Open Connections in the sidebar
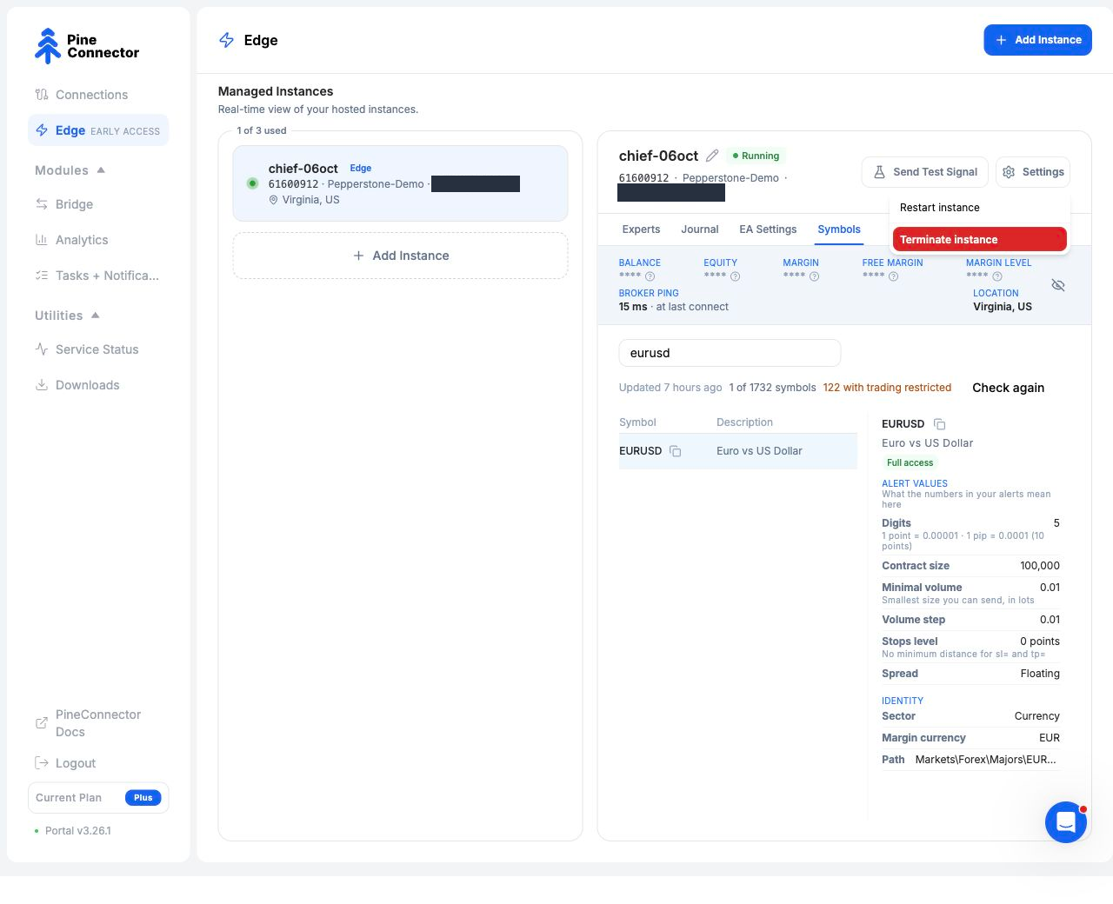 pos(98,95)
